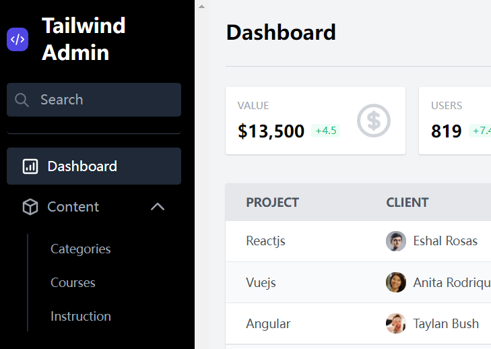Image resolution: width=491 pixels, height=349 pixels.
Task: Click the Tailwind Admin title text
Action: [84, 39]
